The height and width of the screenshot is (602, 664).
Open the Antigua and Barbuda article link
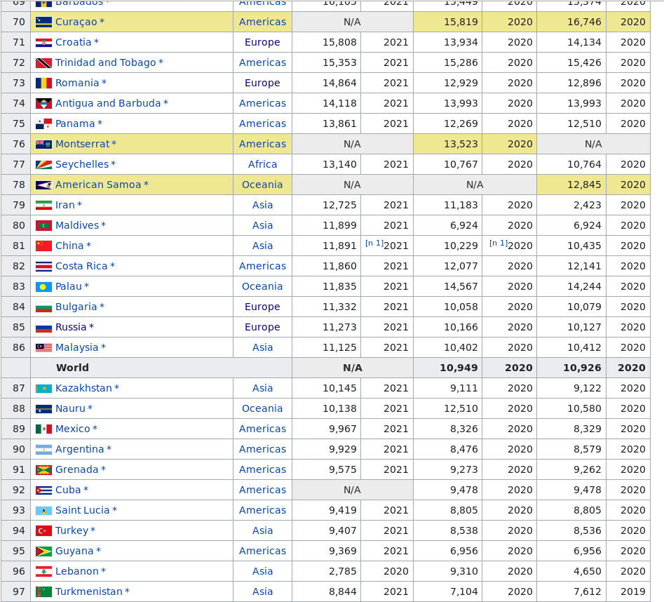coord(108,103)
